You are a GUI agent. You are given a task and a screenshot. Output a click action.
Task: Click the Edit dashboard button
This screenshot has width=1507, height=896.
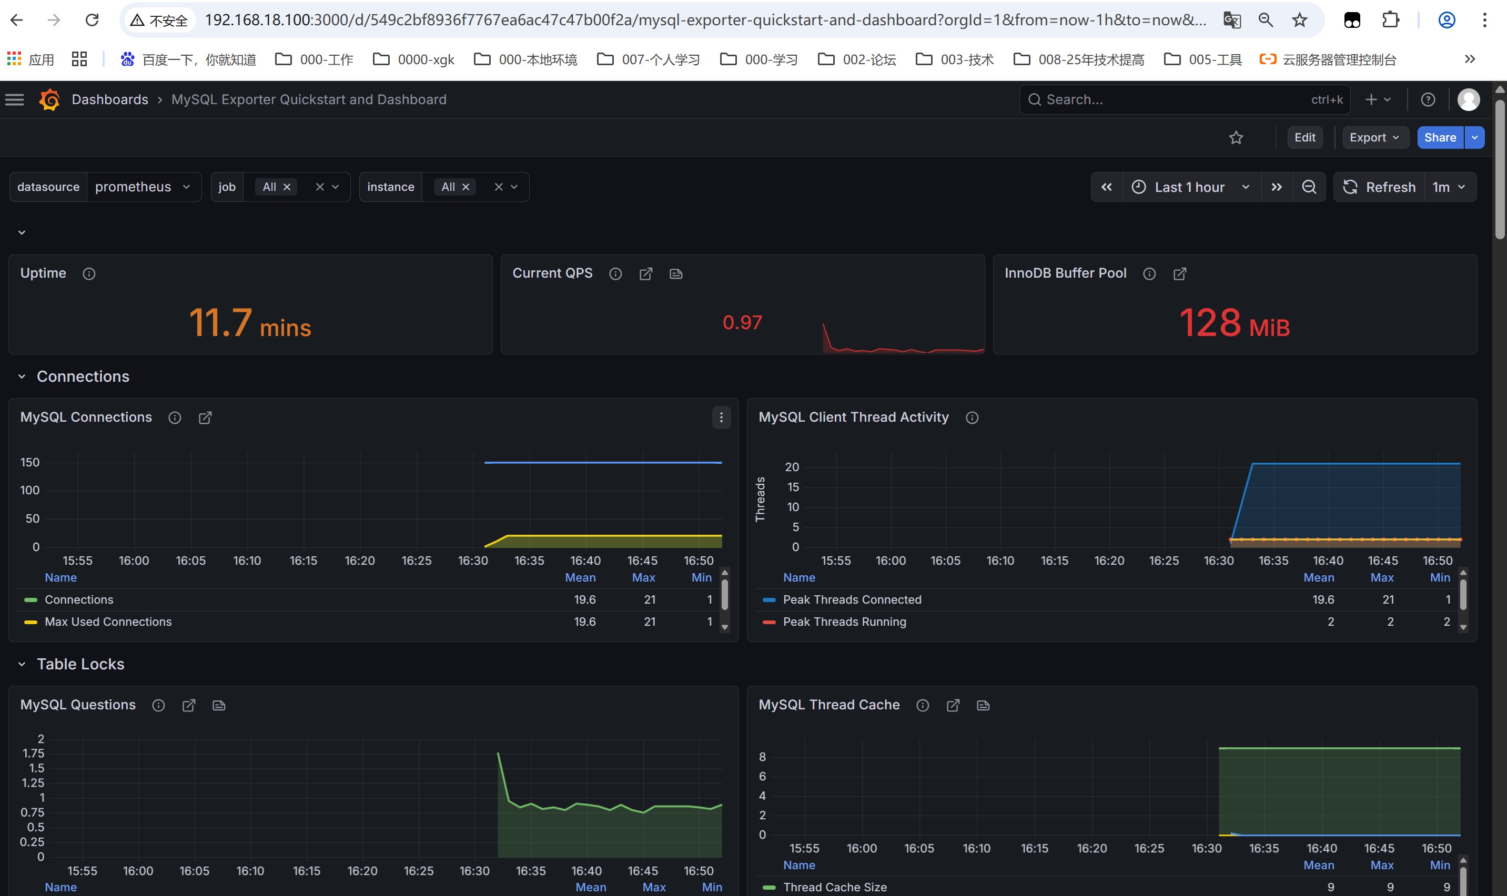(1304, 138)
